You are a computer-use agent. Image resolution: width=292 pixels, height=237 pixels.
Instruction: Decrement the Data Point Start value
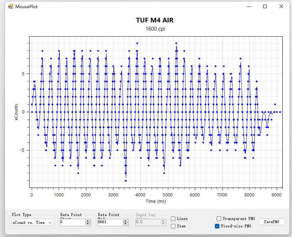[87, 223]
